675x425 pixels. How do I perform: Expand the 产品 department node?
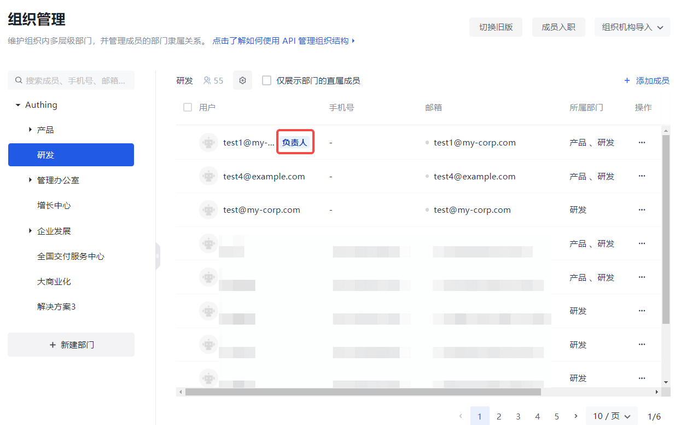(x=31, y=130)
